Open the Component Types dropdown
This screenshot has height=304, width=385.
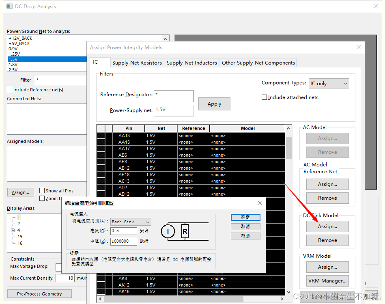329,84
